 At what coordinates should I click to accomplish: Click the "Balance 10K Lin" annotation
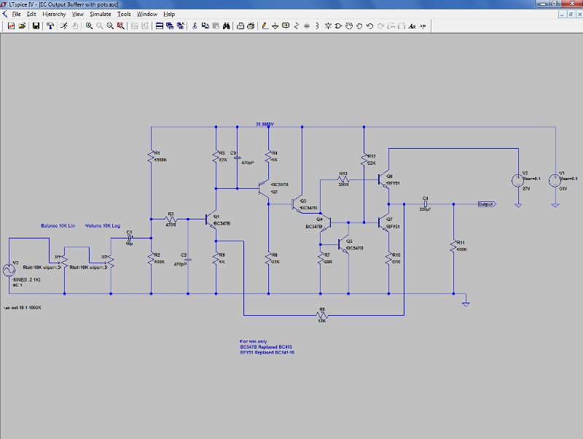[x=58, y=226]
